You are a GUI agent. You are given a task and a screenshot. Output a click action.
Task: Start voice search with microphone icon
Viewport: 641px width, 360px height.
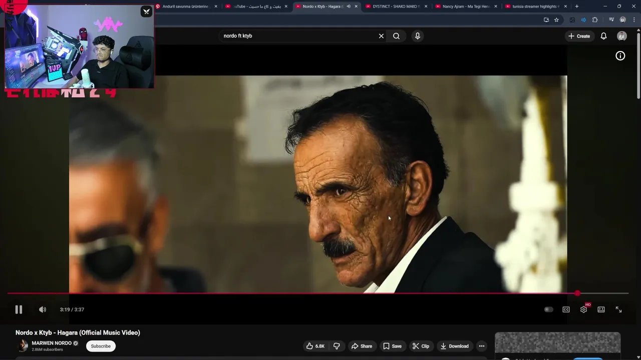418,36
